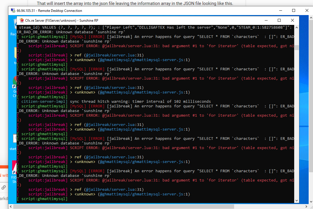The height and width of the screenshot is (209, 313).
Task: Click the Remote Desktop vertical scrollbar up arrow
Action: click(311, 18)
